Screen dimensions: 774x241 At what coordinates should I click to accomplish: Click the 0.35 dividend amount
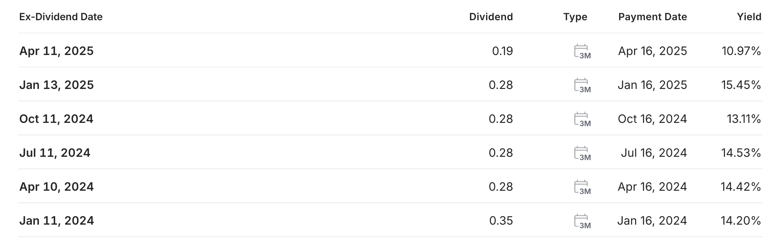click(x=501, y=221)
